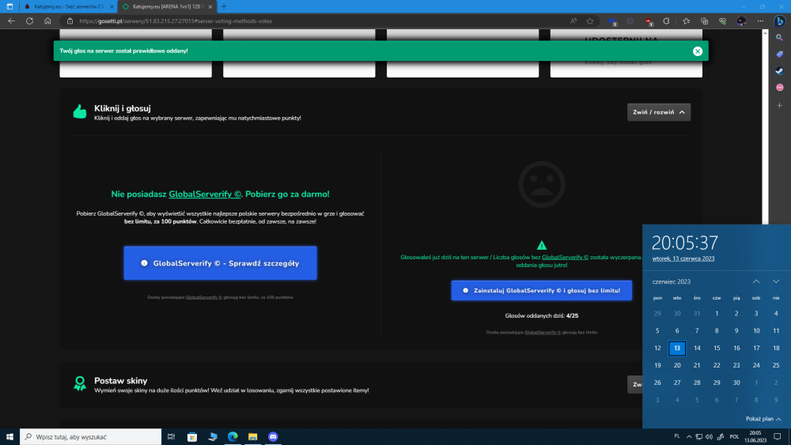
Task: Open the Windows Start menu
Action: pos(9,437)
